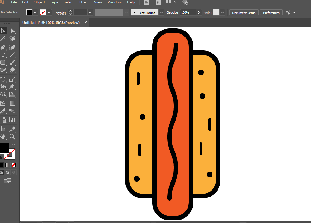Open the Effect menu

coord(84,2)
